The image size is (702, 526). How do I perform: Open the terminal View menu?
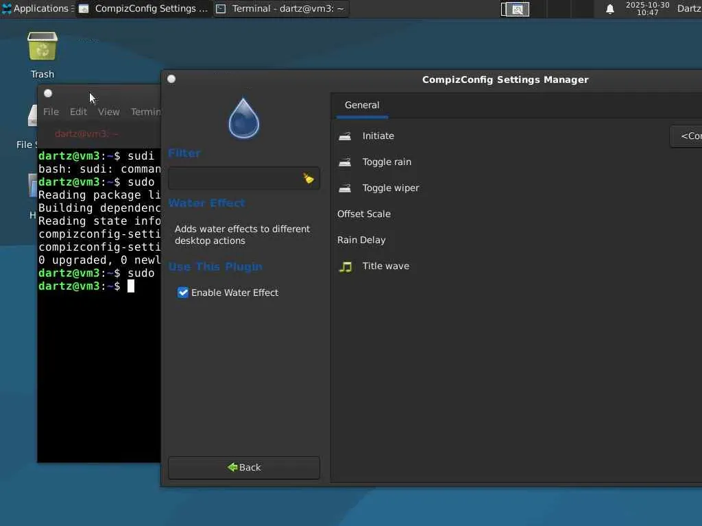click(109, 112)
